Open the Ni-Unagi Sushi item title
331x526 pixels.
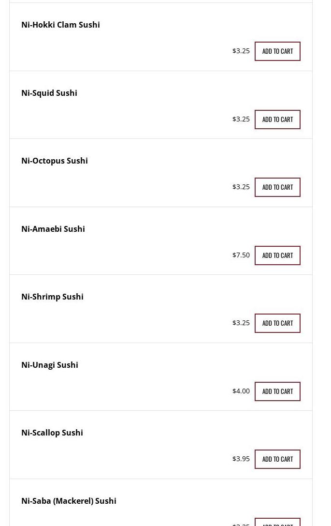click(50, 365)
